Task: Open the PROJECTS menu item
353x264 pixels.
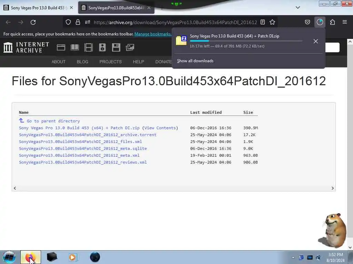Action: pos(110,62)
